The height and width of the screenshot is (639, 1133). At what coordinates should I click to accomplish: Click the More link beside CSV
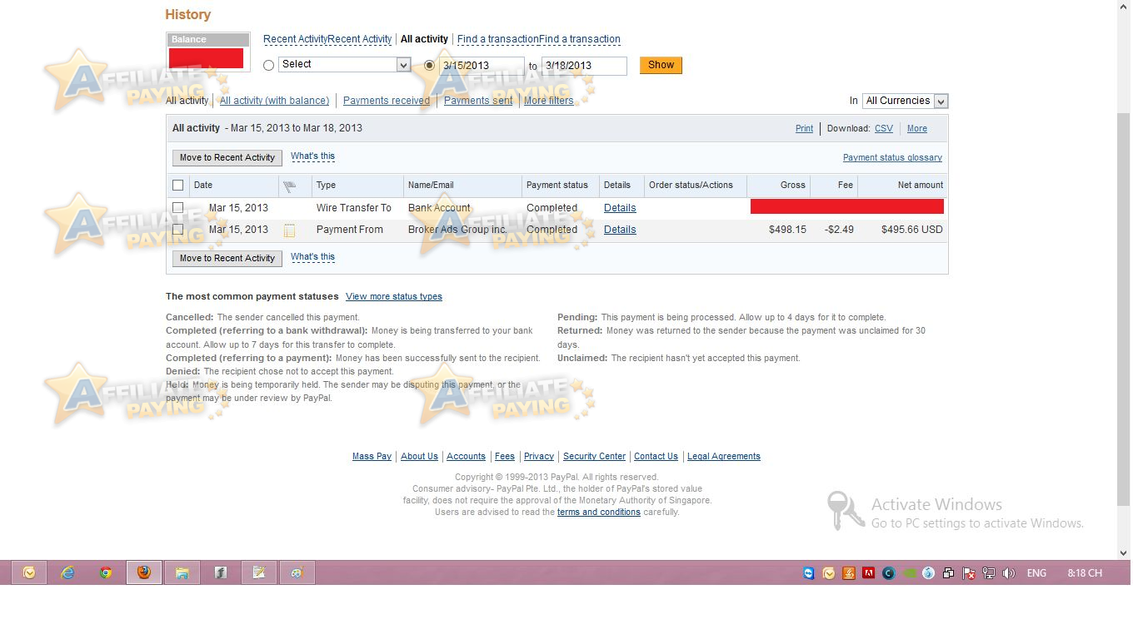[916, 129]
